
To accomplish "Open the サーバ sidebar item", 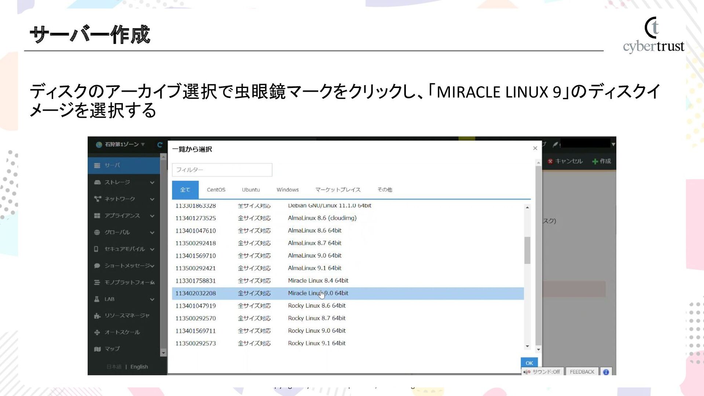I will (x=124, y=165).
